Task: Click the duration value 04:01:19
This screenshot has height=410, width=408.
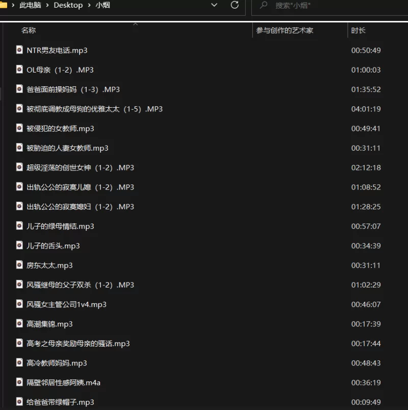Action: [366, 109]
